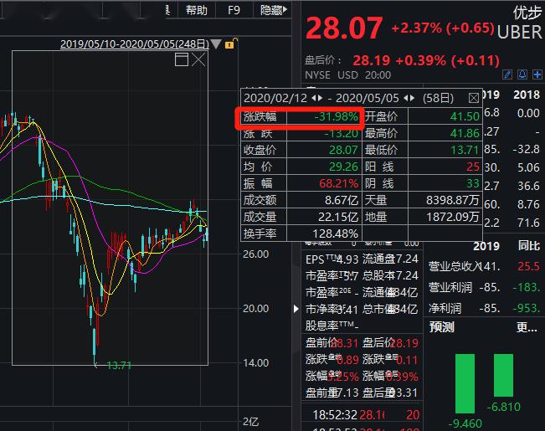545x431 pixels.
Task: Click the 涨跌幅 -31.98% cell
Action: (x=301, y=117)
